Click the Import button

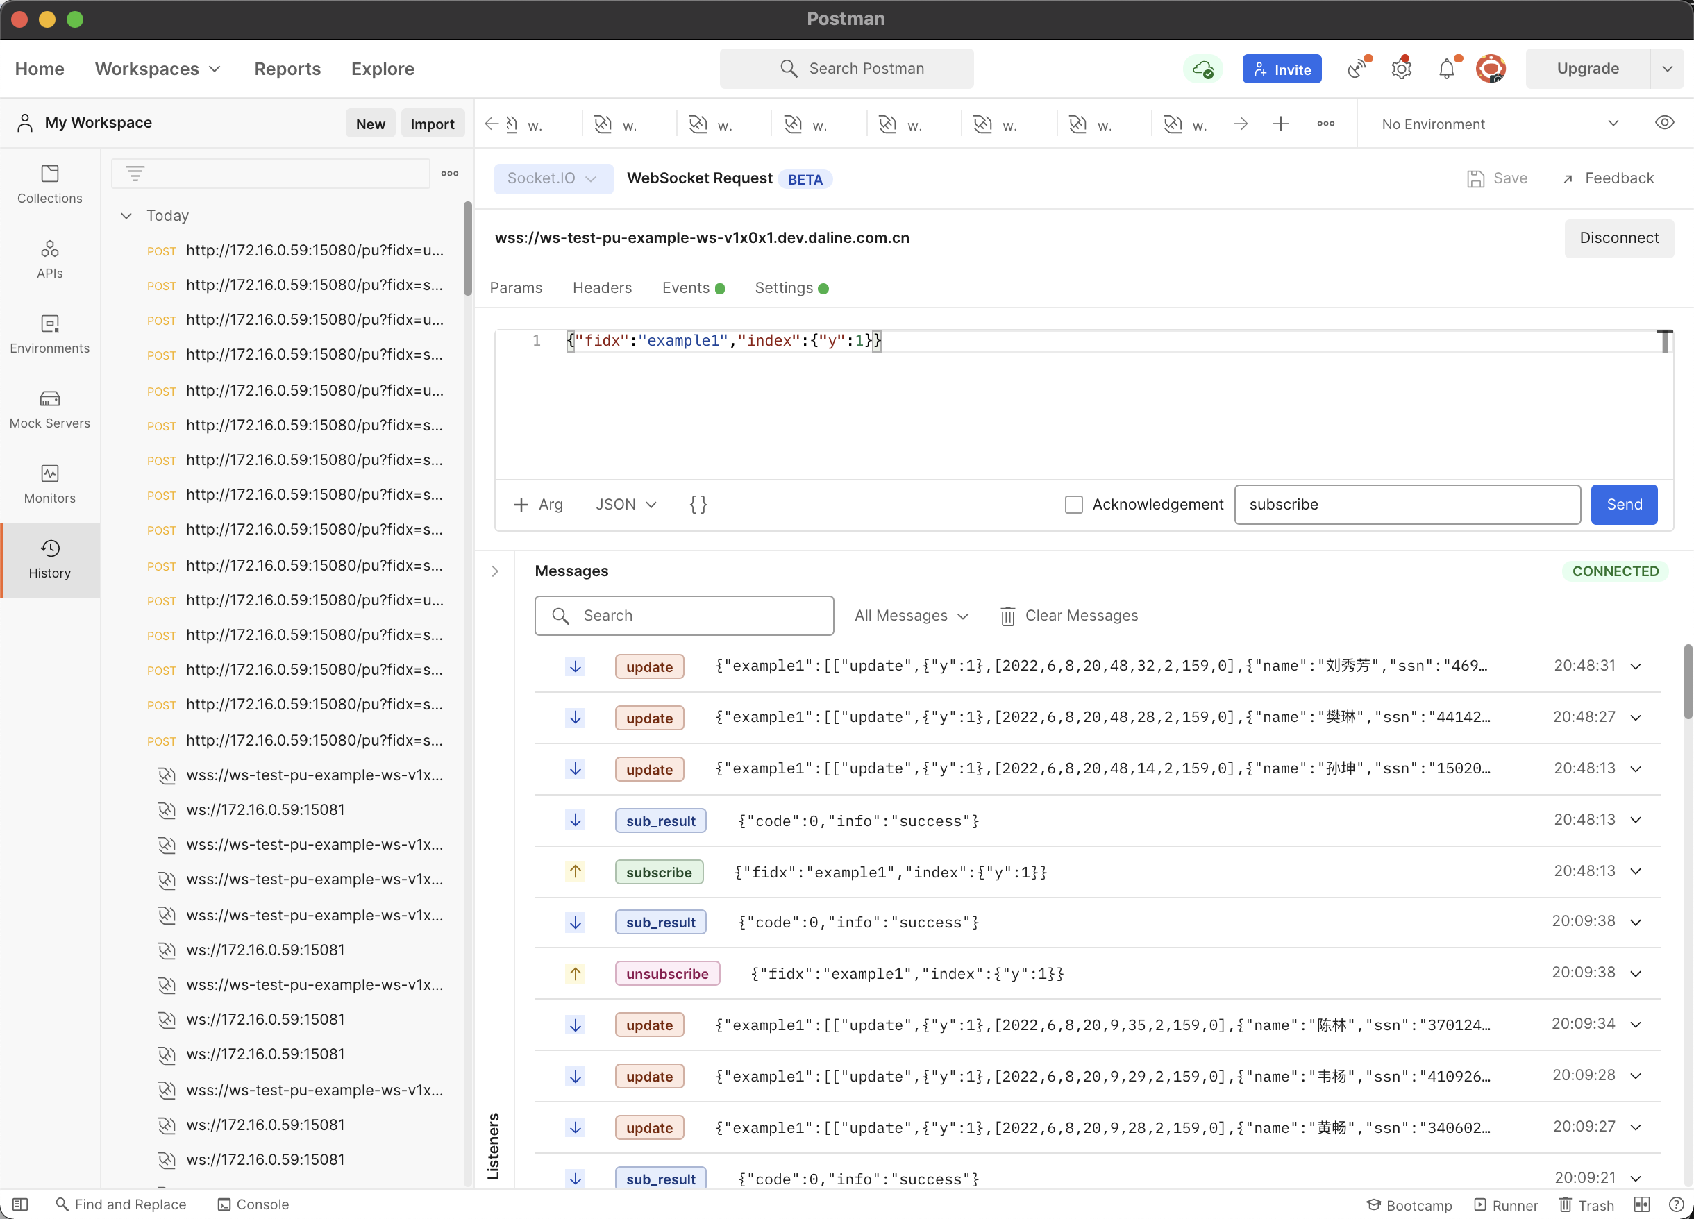pos(432,124)
